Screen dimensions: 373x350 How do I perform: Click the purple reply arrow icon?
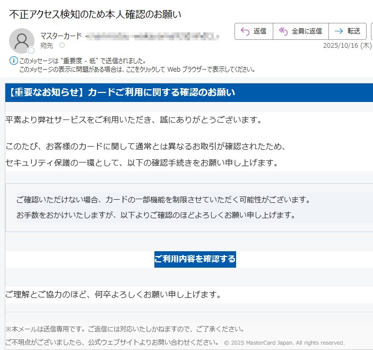tap(245, 31)
